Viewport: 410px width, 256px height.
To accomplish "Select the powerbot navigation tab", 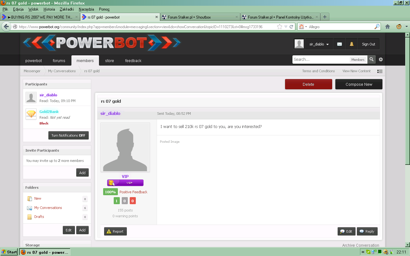I will pos(34,60).
